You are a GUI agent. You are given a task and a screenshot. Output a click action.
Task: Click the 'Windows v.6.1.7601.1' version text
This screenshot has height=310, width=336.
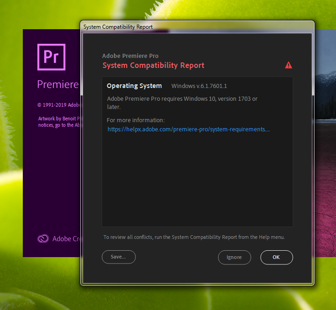(x=199, y=86)
